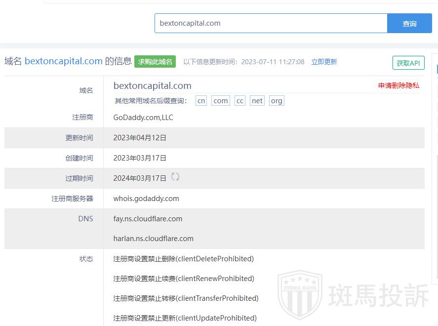Choose the net suffix query
Image resolution: width=438 pixels, height=326 pixels.
click(257, 101)
